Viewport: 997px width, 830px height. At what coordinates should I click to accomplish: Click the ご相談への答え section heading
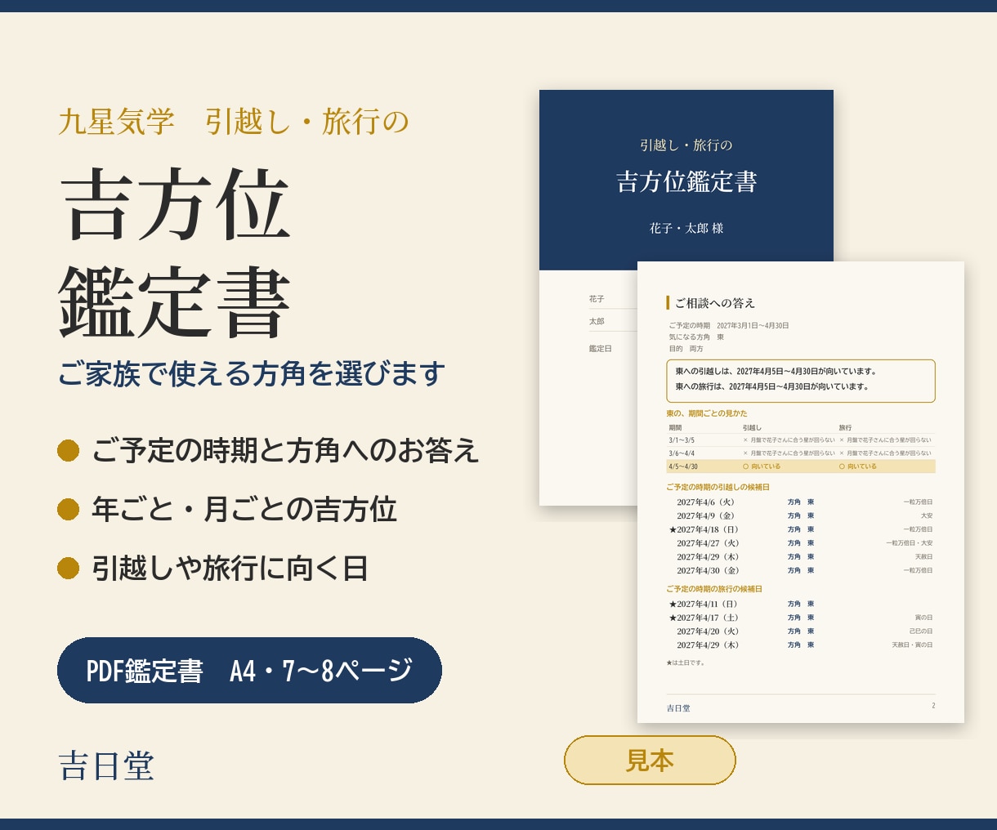coord(715,303)
